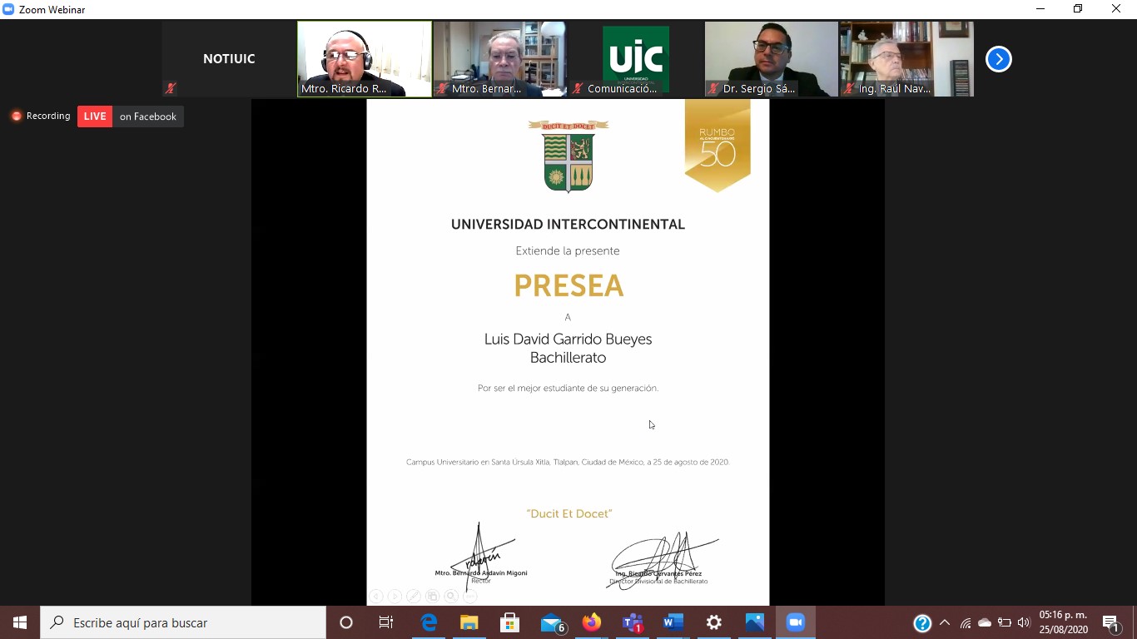The height and width of the screenshot is (639, 1137).
Task: Open the OneDrive cloud tray icon
Action: pos(985,622)
